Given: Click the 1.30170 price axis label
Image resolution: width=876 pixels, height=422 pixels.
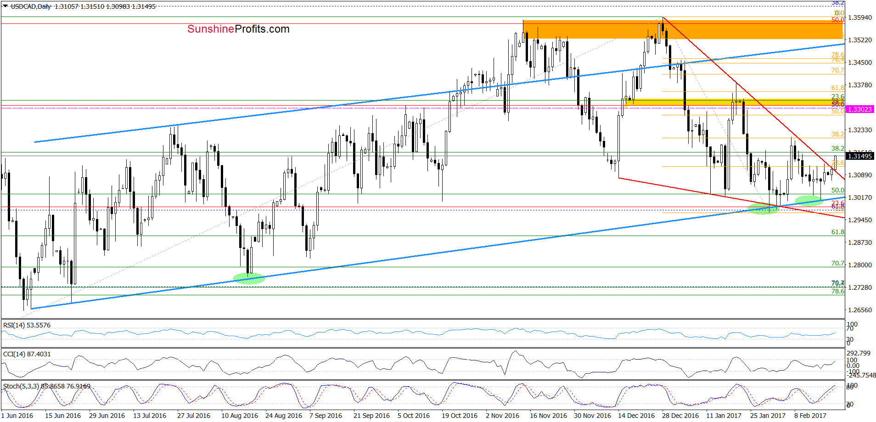Looking at the screenshot, I should click(x=860, y=197).
